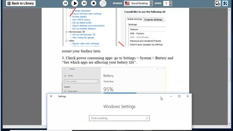Open the David Desktop speaker dropdown
Image resolution: width=233 pixels, height=131 pixels.
[151, 3]
